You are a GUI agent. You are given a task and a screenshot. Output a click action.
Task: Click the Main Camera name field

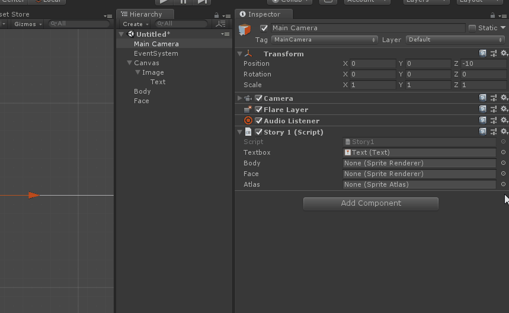[x=368, y=28]
